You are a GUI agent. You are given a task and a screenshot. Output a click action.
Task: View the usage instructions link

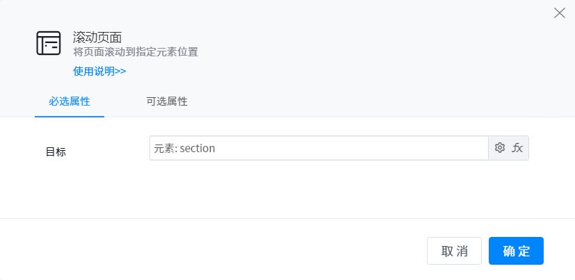coord(99,71)
